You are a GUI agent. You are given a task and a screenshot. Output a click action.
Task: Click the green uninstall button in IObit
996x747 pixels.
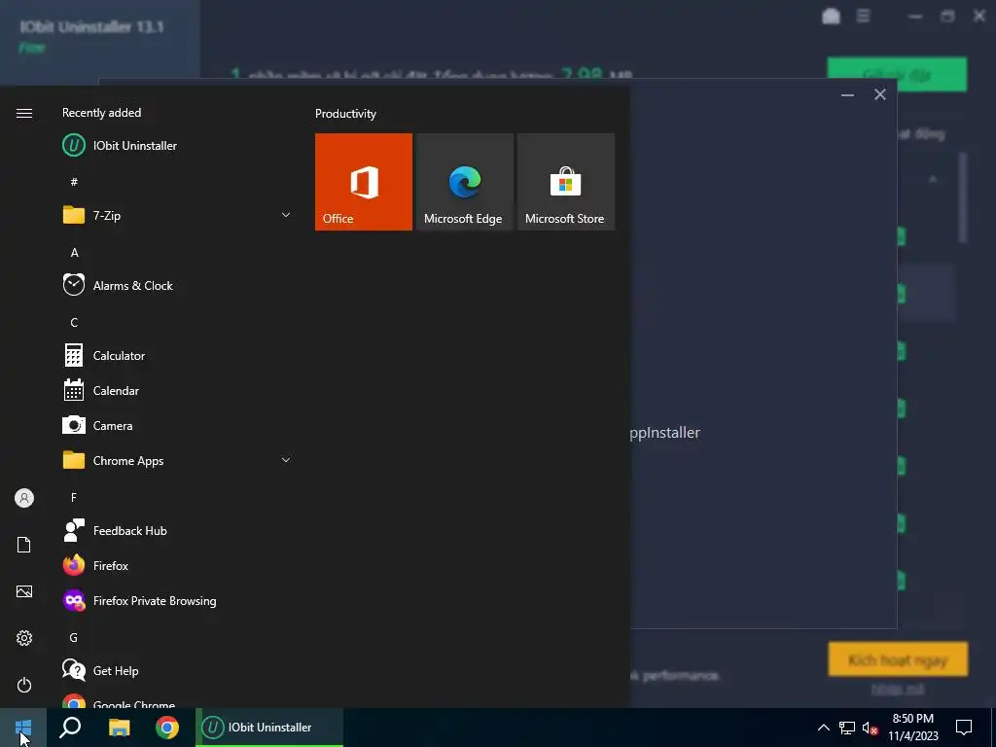[x=897, y=74]
